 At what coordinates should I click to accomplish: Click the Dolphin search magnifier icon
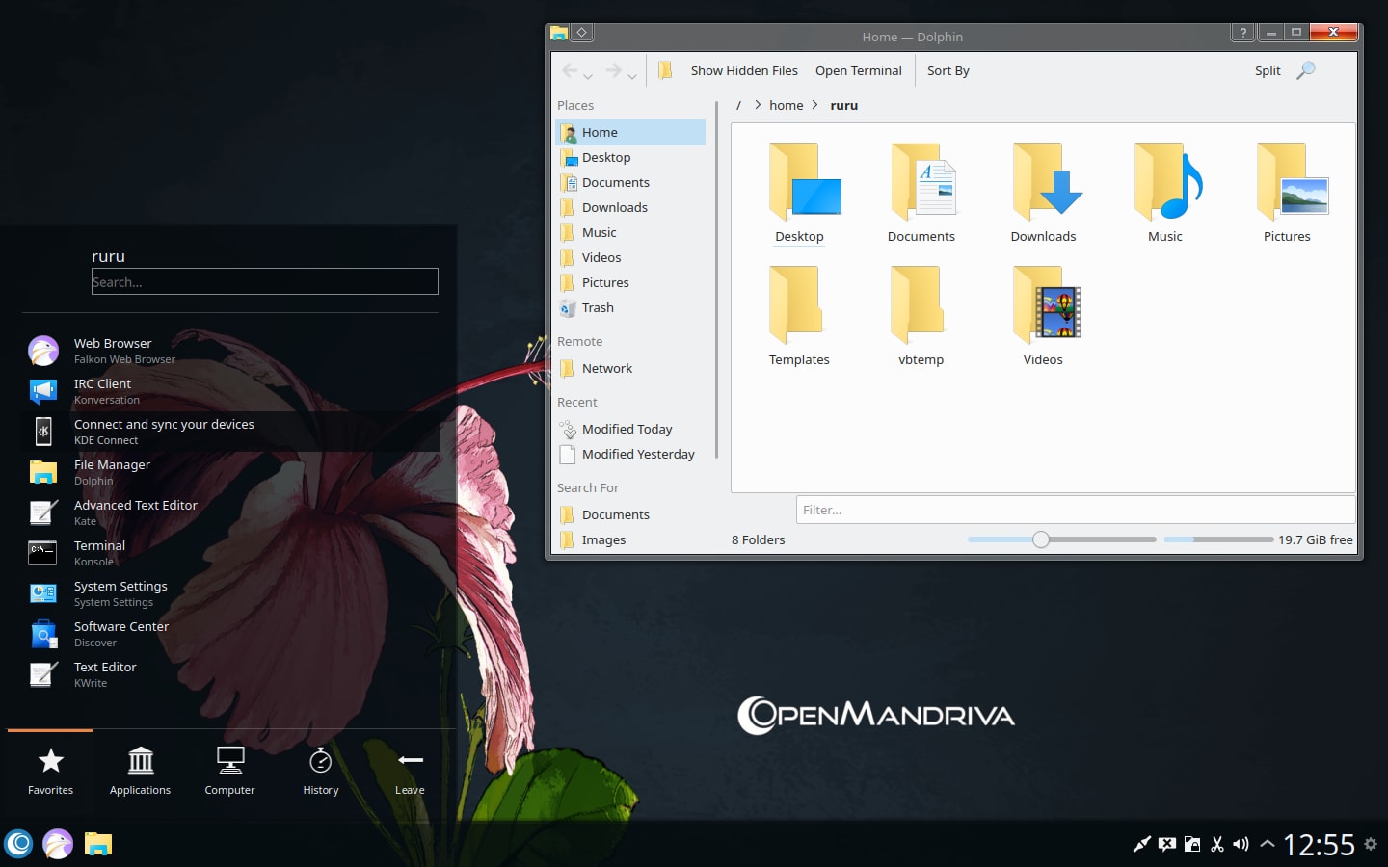coord(1305,70)
